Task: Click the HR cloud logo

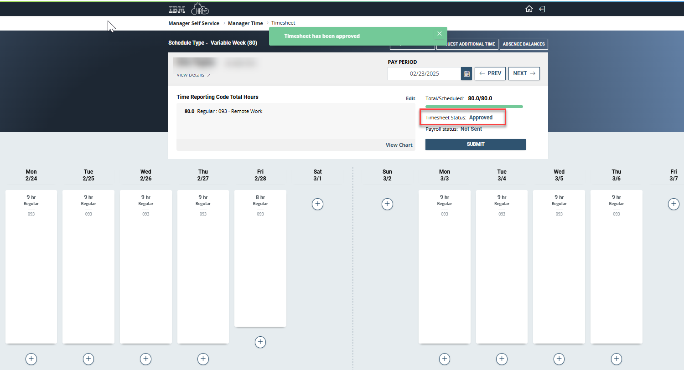Action: [200, 9]
